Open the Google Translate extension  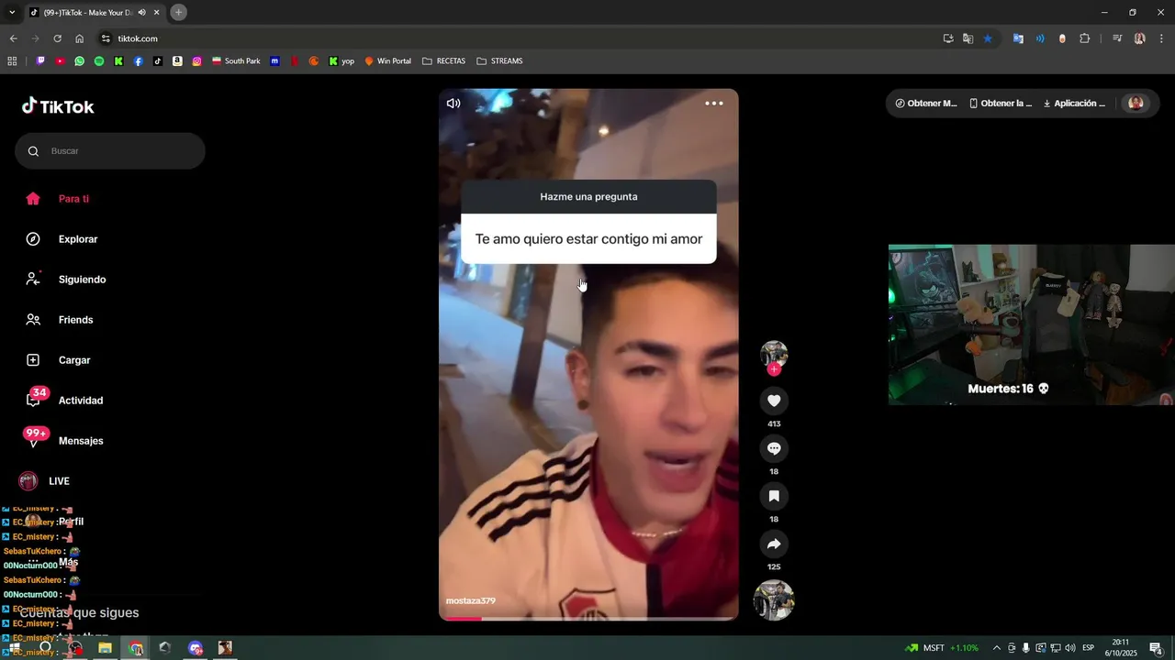click(1018, 38)
